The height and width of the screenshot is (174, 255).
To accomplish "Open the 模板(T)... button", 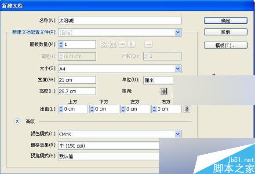I will [x=226, y=45].
